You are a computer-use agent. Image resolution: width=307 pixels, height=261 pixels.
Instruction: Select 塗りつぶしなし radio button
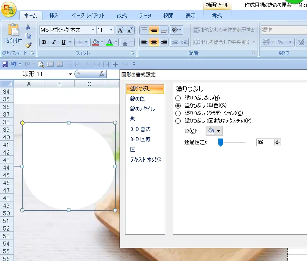coord(178,98)
